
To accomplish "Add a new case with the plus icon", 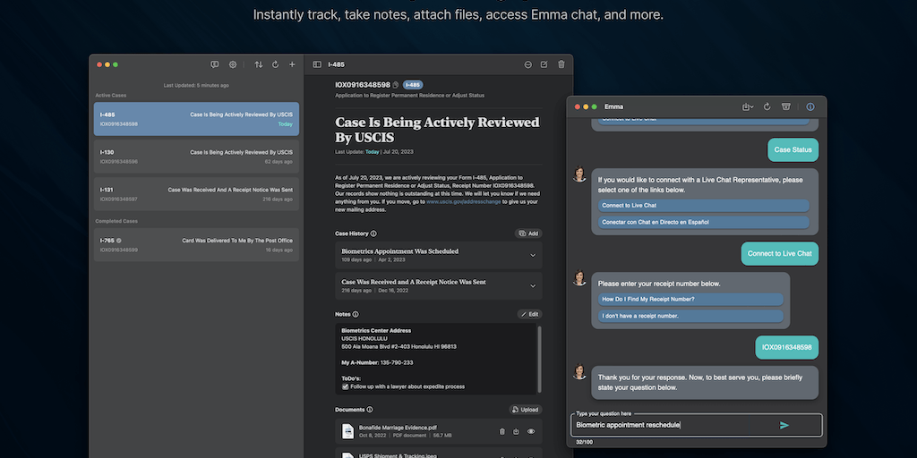I will click(292, 64).
